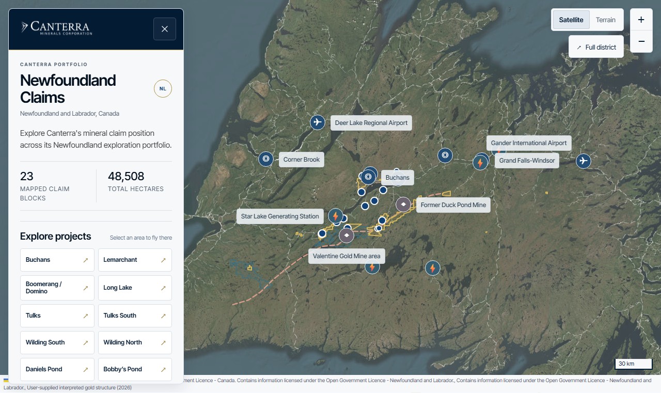Select the Wilding North project

(135, 342)
